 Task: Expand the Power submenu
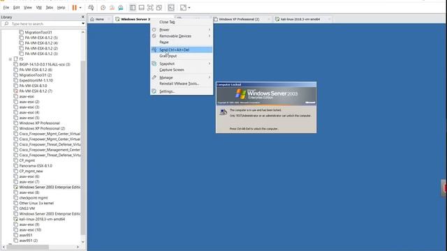pos(182,29)
